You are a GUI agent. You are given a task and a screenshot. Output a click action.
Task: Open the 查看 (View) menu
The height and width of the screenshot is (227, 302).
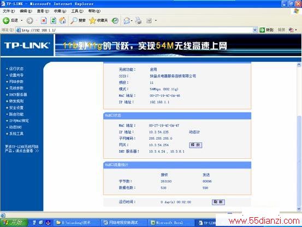click(x=43, y=11)
